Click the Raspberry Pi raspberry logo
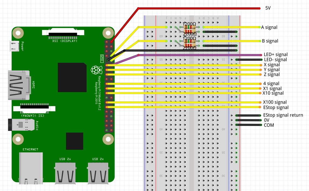Viewport: 309px width, 191px height. coord(97,70)
